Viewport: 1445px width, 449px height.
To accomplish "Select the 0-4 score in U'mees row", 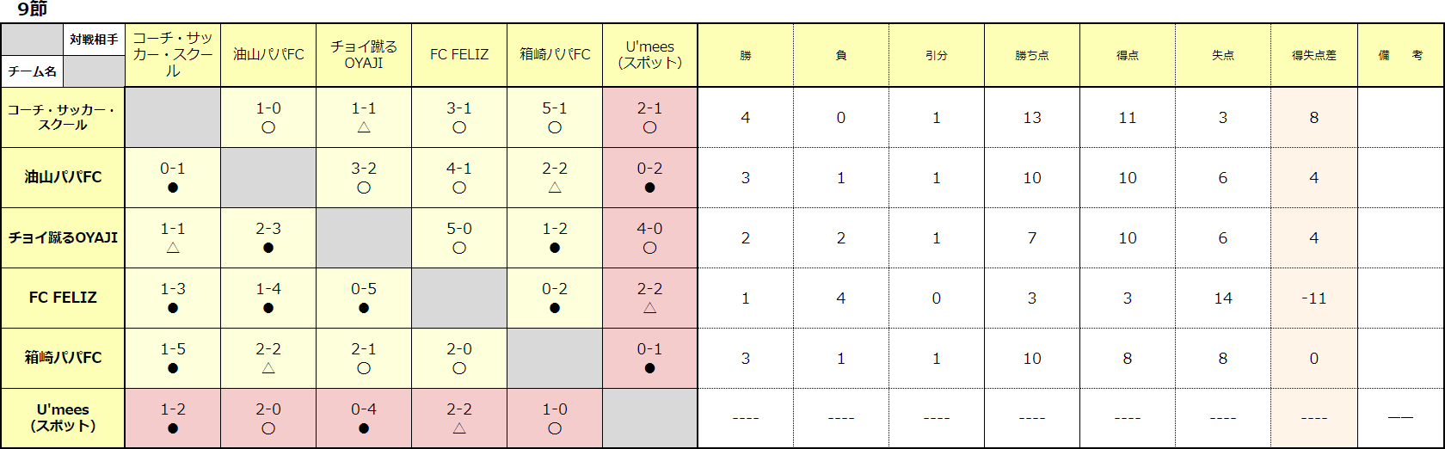I will (x=364, y=418).
